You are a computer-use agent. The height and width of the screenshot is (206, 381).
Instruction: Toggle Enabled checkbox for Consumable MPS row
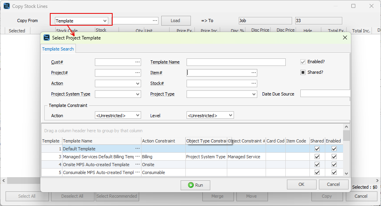[x=334, y=172]
